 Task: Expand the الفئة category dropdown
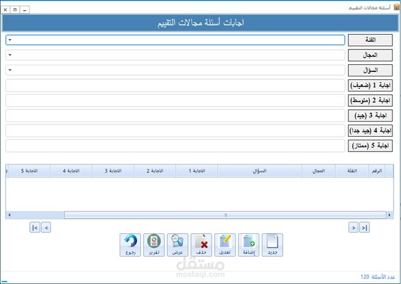coord(10,40)
